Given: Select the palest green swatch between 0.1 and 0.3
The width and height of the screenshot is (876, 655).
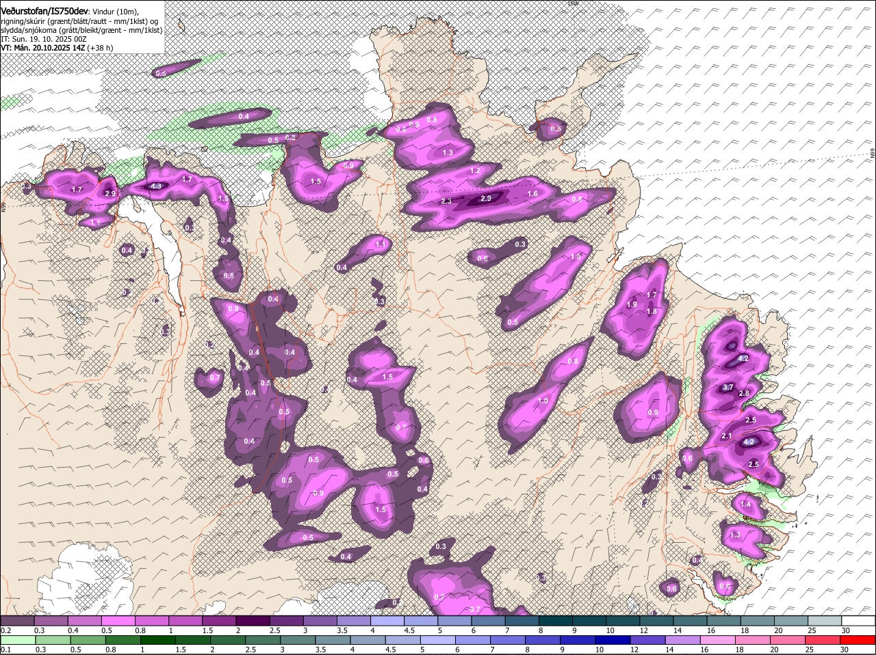Looking at the screenshot, I should tap(17, 641).
